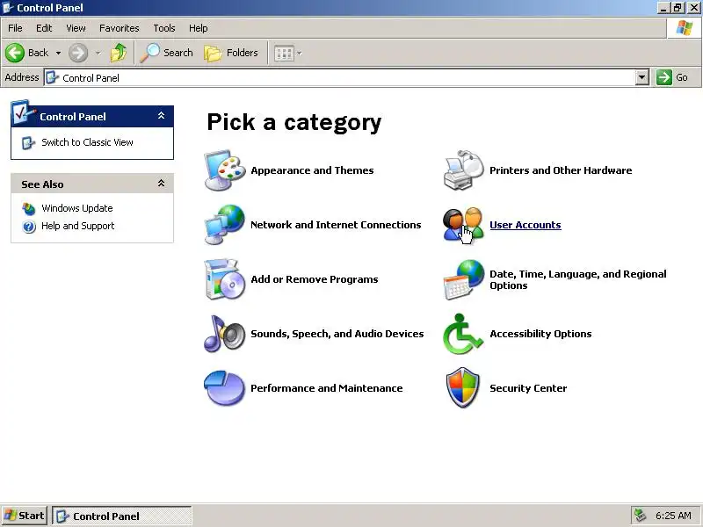Click Printers and Other Hardware text

[561, 170]
